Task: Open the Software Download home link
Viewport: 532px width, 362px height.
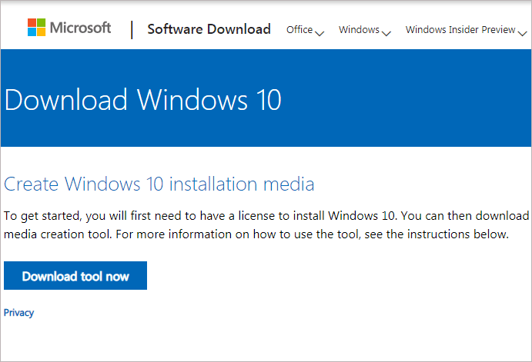Action: point(209,29)
